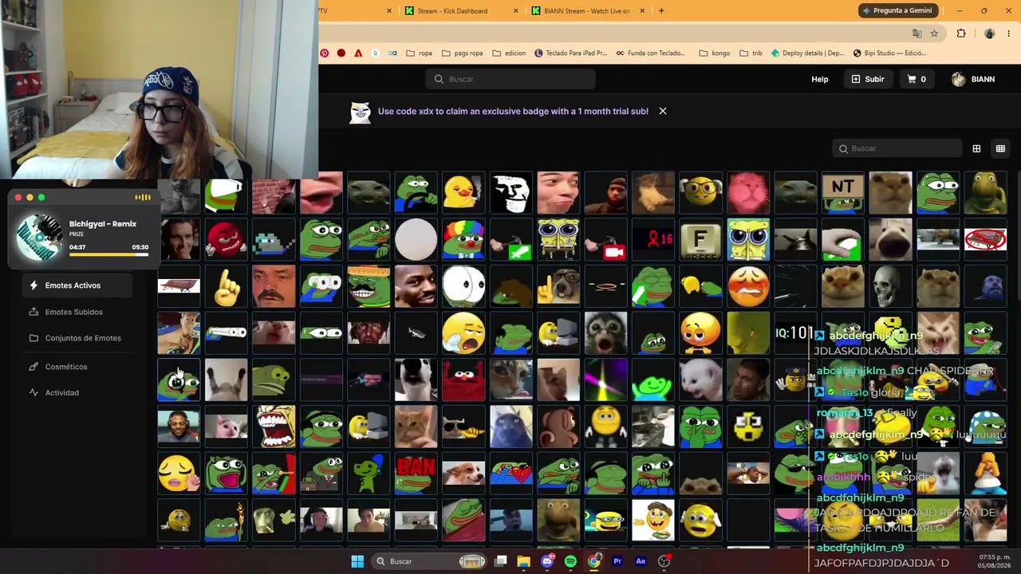Image resolution: width=1021 pixels, height=574 pixels.
Task: Close the Stream - Kick Dashboard tab
Action: click(x=515, y=10)
